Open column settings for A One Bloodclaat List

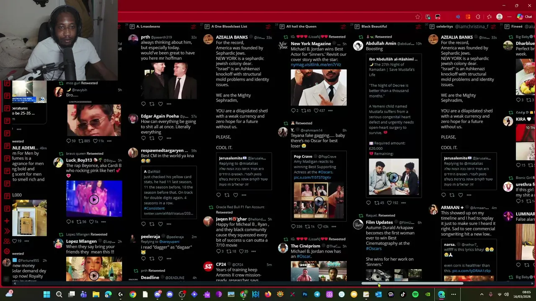coord(268,27)
